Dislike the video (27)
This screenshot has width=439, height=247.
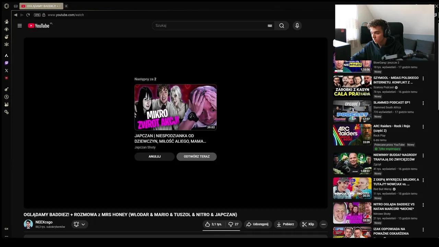click(233, 224)
